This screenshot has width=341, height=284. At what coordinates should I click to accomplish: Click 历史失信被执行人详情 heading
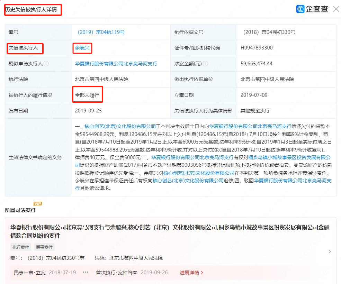(31, 10)
